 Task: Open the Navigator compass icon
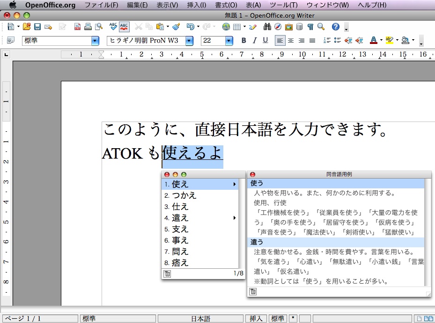278,27
